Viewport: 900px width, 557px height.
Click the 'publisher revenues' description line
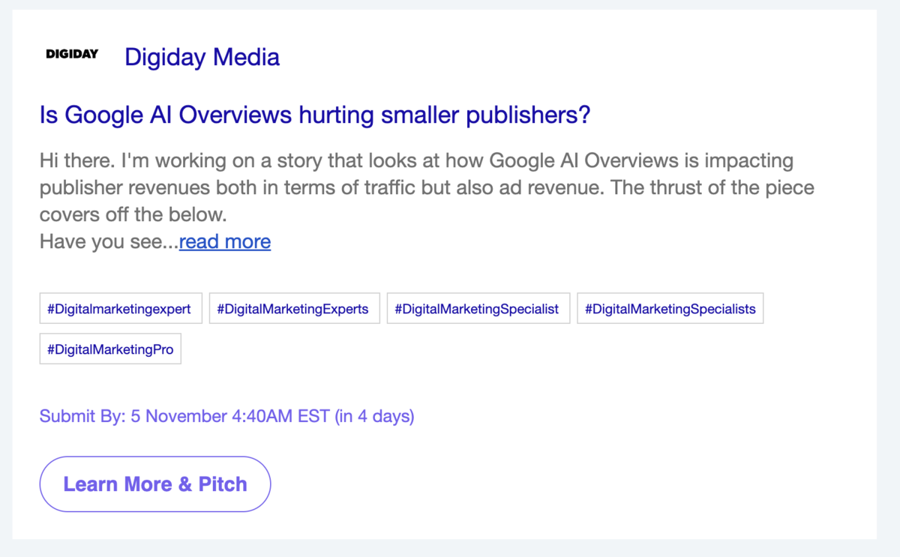[426, 187]
